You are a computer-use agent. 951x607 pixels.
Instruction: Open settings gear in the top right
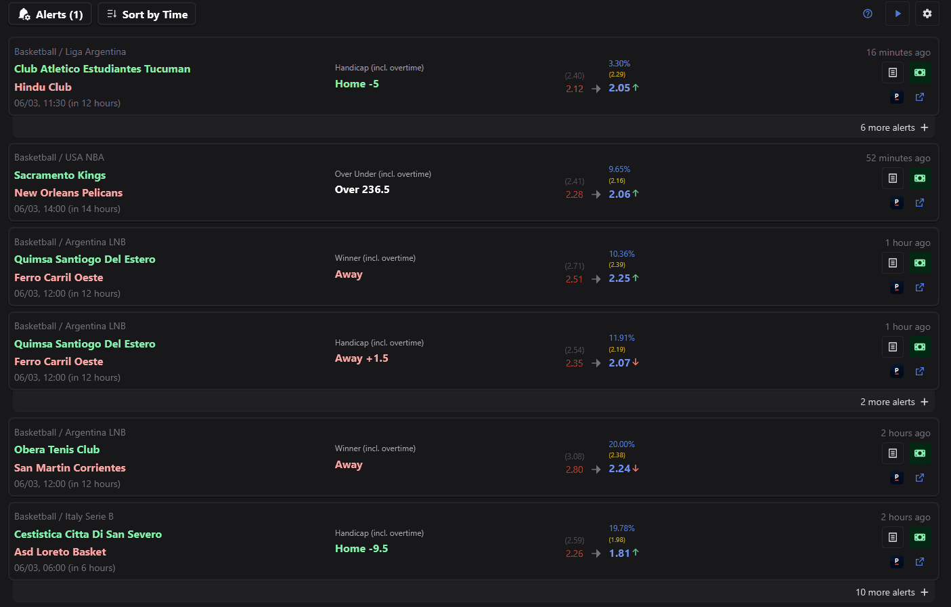click(x=927, y=14)
